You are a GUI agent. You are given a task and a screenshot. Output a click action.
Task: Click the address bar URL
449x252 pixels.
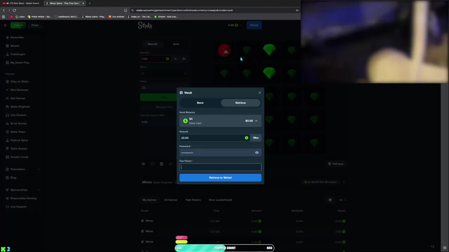coord(185,10)
